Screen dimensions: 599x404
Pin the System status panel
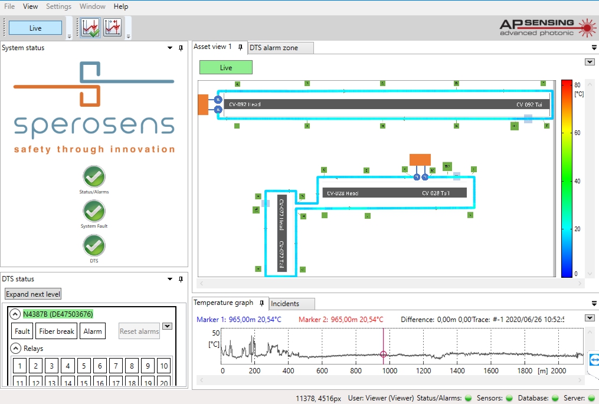pos(181,48)
